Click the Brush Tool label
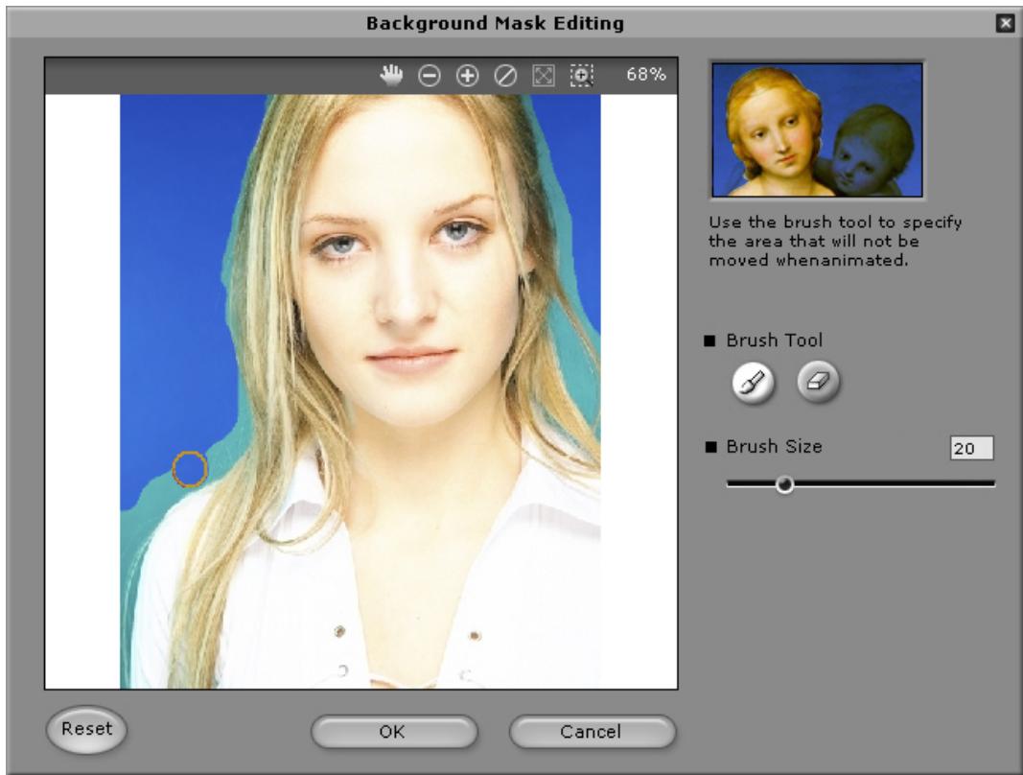 click(x=774, y=341)
